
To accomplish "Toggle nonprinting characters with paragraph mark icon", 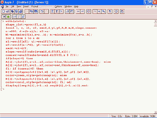I will 110,11.
